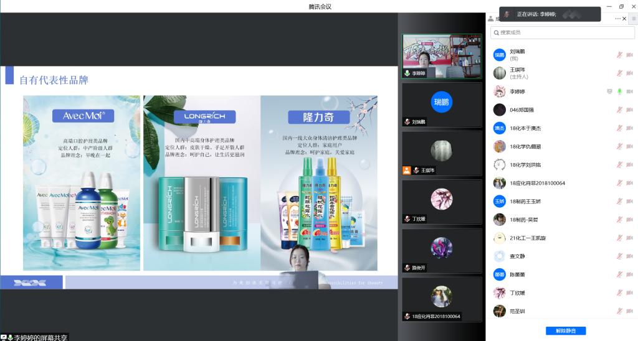Click microphone icon for 18化学刘洪艳
Screen dimensions: 638x341
(619, 165)
